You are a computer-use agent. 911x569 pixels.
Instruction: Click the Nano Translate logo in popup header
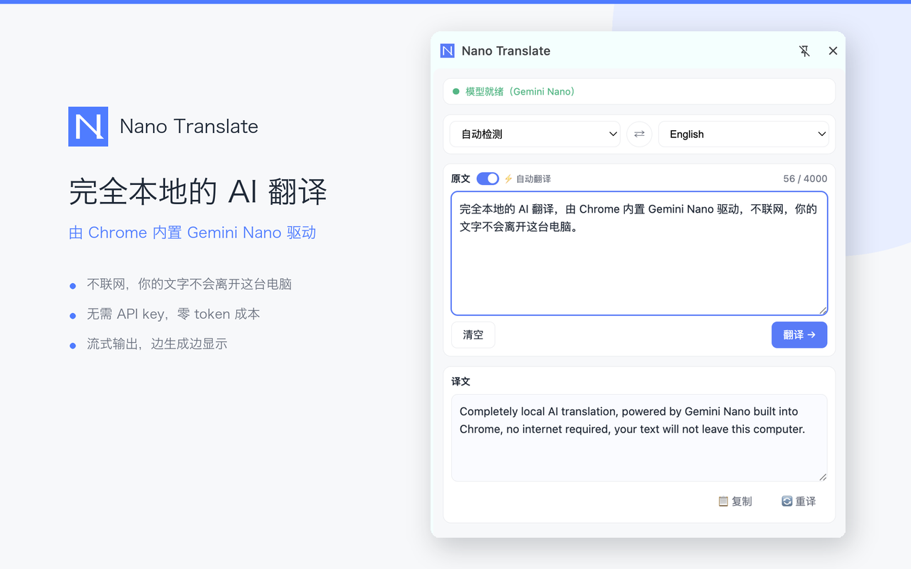click(x=448, y=50)
